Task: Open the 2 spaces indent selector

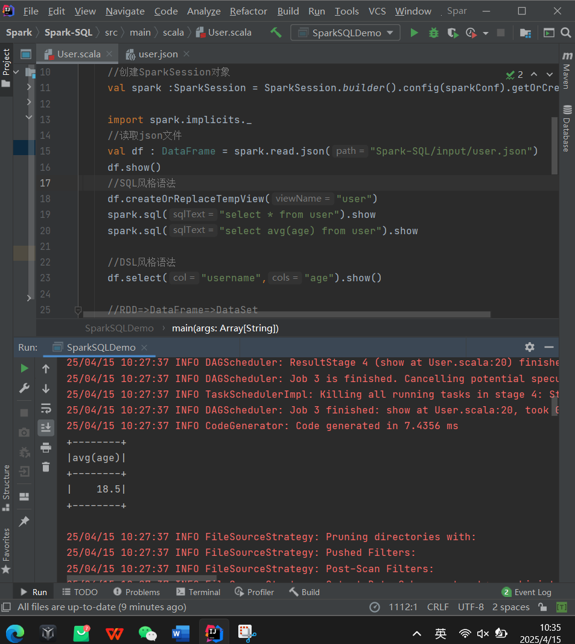Action: click(x=511, y=607)
